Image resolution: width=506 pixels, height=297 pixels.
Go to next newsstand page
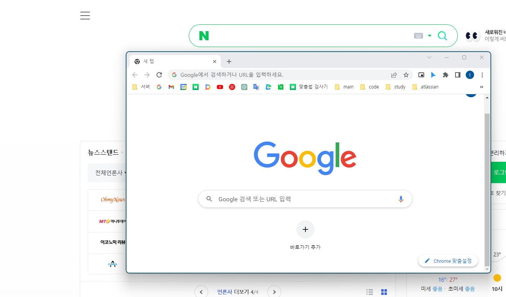pyautogui.click(x=274, y=292)
